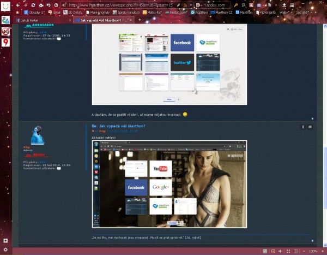Screen dimensions: 327x255
Task: Click the reload page icon
Action: click(x=33, y=4)
